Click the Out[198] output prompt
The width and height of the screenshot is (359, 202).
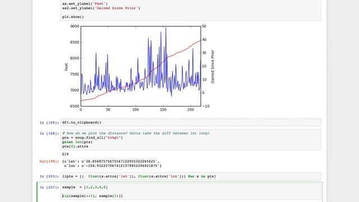(x=49, y=162)
